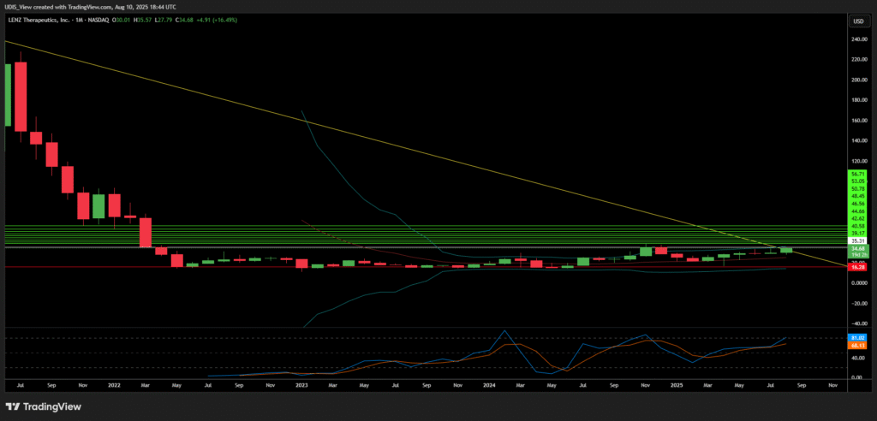Select the 56.71 green level label
The height and width of the screenshot is (421, 877).
pyautogui.click(x=856, y=173)
